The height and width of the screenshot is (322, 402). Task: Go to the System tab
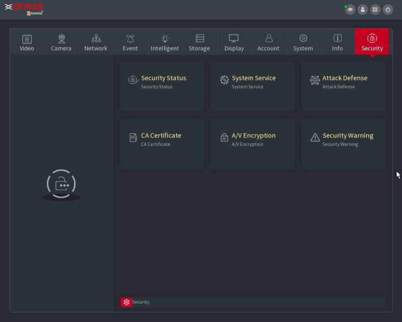(x=303, y=42)
